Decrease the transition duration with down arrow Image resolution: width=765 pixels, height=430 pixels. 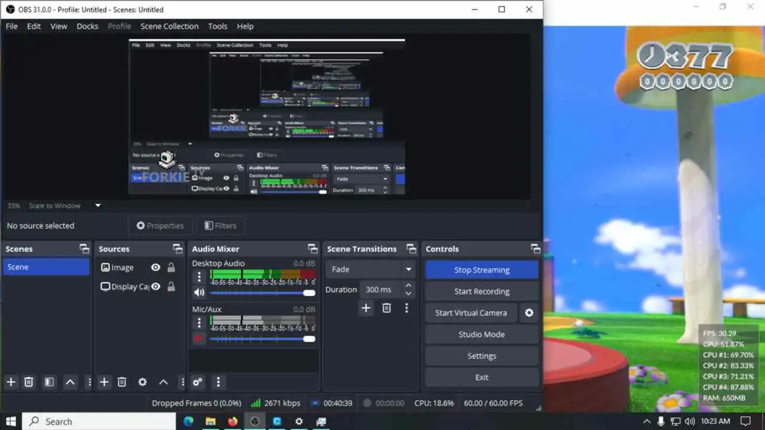coord(408,293)
